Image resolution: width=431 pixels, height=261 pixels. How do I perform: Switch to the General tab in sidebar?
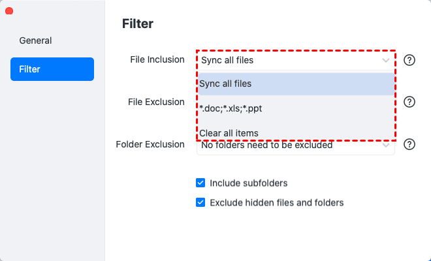pyautogui.click(x=35, y=40)
